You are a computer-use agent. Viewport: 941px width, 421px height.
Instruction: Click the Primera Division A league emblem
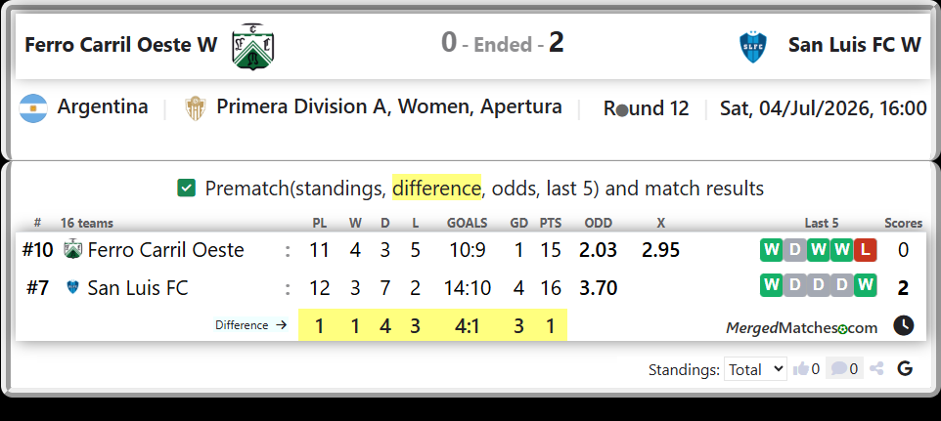coord(196,108)
